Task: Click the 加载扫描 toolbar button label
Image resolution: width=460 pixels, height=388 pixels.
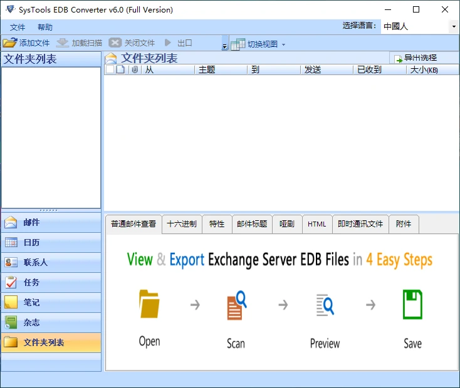Action: 87,43
